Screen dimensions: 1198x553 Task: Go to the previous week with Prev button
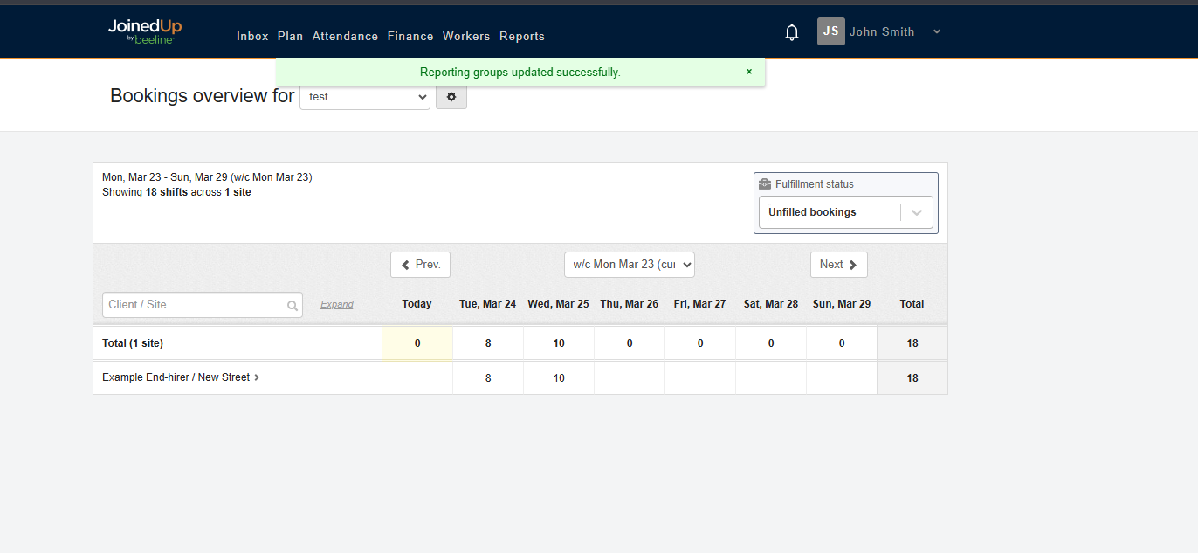pos(420,264)
